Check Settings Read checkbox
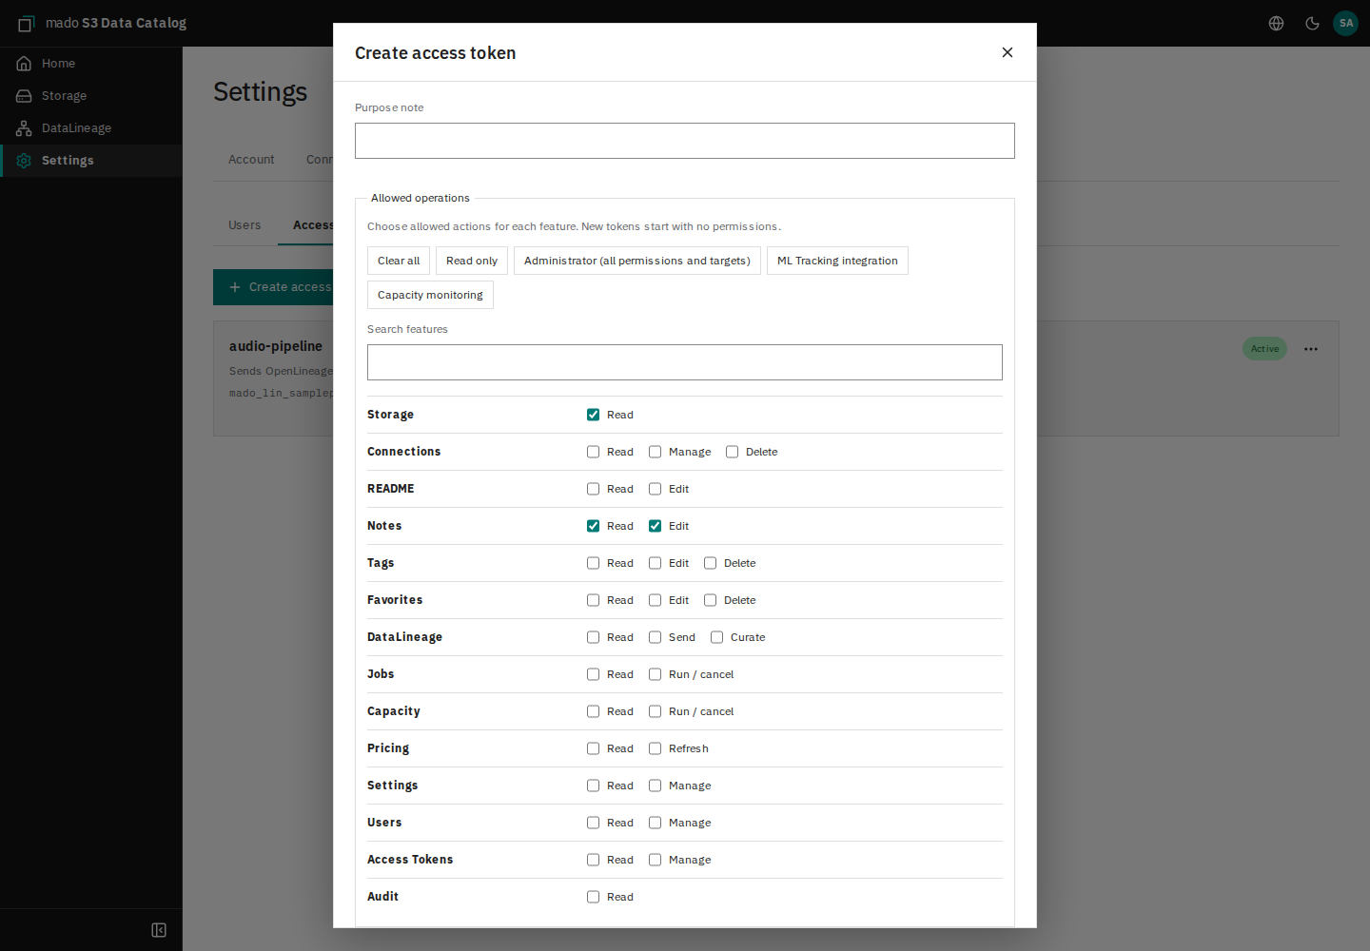The image size is (1370, 951). pyautogui.click(x=593, y=786)
